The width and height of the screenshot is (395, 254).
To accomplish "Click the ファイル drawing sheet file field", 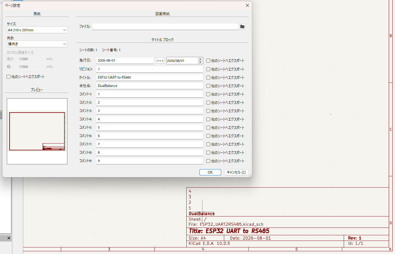I will pyautogui.click(x=165, y=27).
